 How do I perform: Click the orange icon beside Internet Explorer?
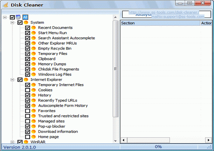click(26, 79)
